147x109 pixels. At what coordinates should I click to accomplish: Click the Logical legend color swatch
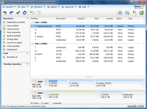point(42,103)
